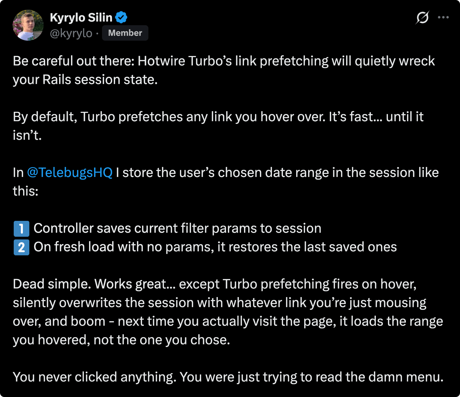Click the blue verified checkmark badge

point(121,18)
